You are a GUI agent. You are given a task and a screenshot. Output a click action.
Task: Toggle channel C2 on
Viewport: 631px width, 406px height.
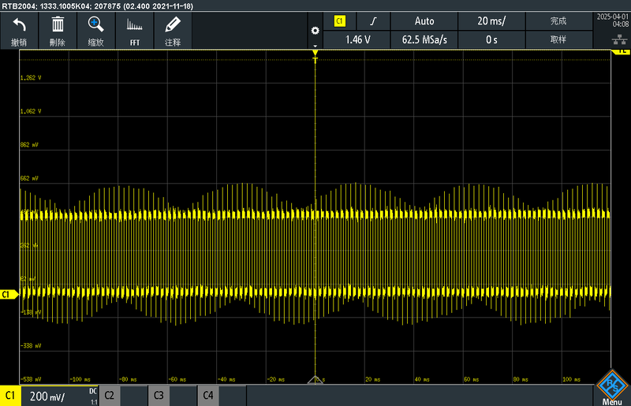110,394
